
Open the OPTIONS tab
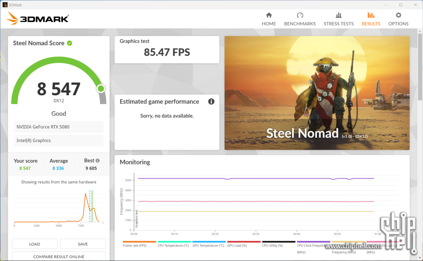pos(398,19)
